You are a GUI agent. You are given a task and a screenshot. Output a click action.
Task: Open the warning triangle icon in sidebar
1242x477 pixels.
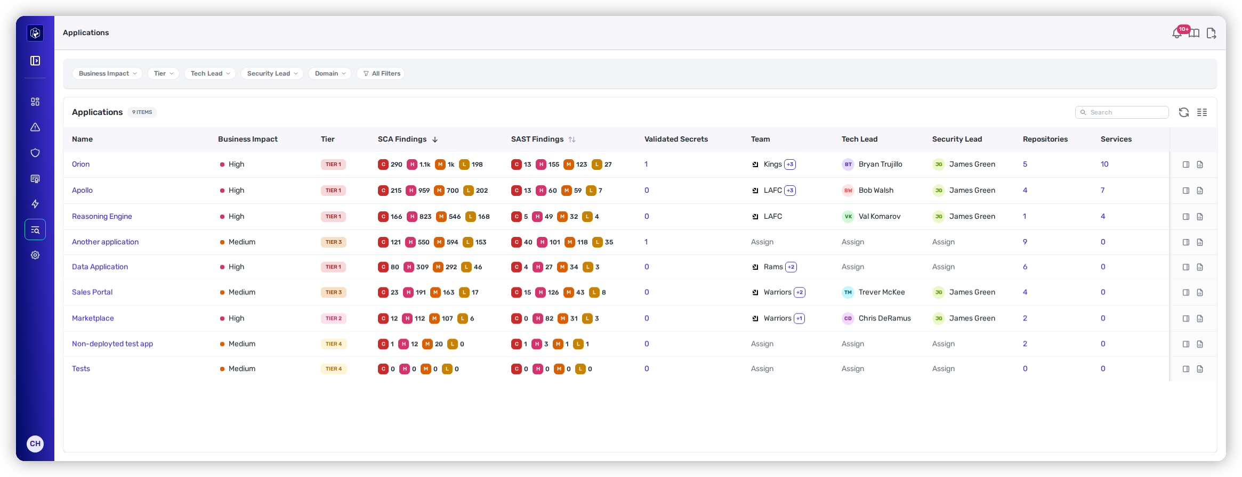point(35,127)
